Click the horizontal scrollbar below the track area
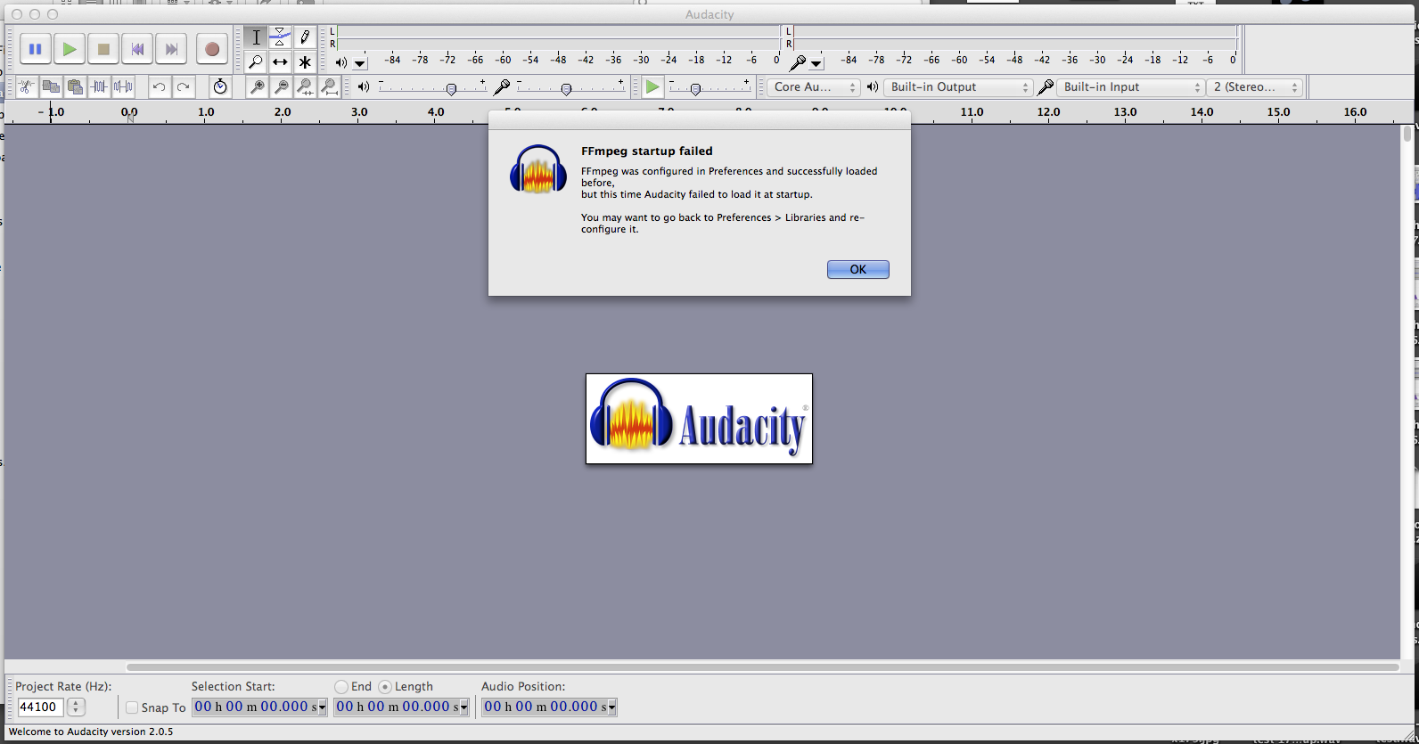This screenshot has height=744, width=1419. click(762, 666)
